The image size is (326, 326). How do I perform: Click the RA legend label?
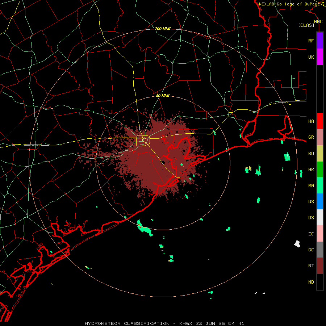[x=311, y=185]
